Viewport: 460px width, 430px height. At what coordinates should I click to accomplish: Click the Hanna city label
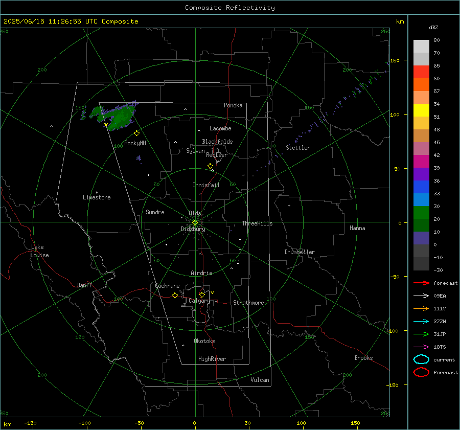click(357, 228)
